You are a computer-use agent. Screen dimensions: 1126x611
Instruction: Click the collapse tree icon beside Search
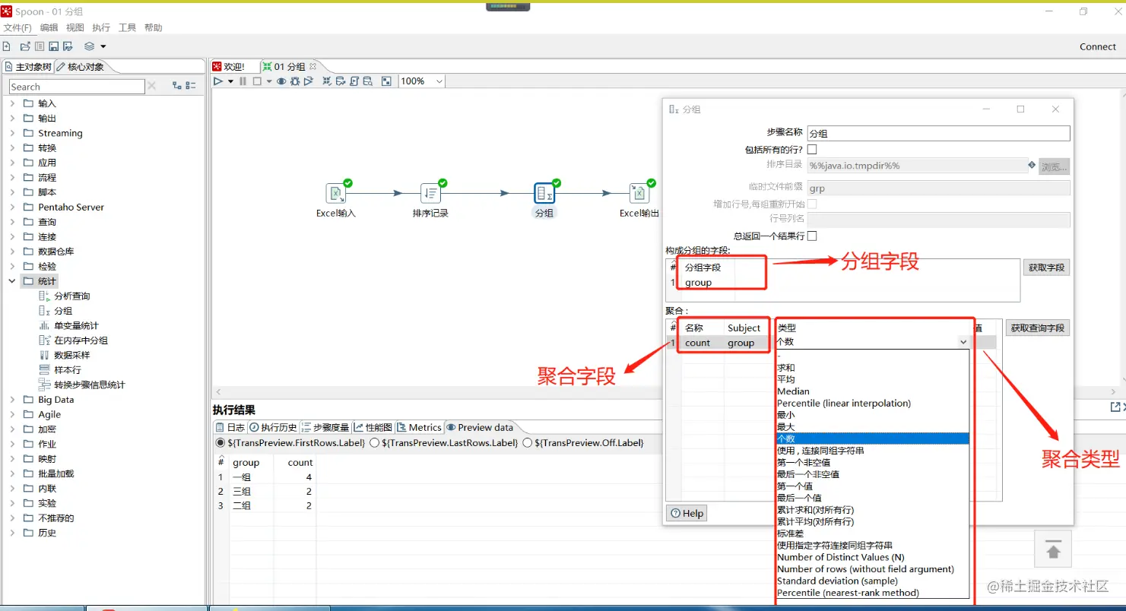click(x=191, y=86)
